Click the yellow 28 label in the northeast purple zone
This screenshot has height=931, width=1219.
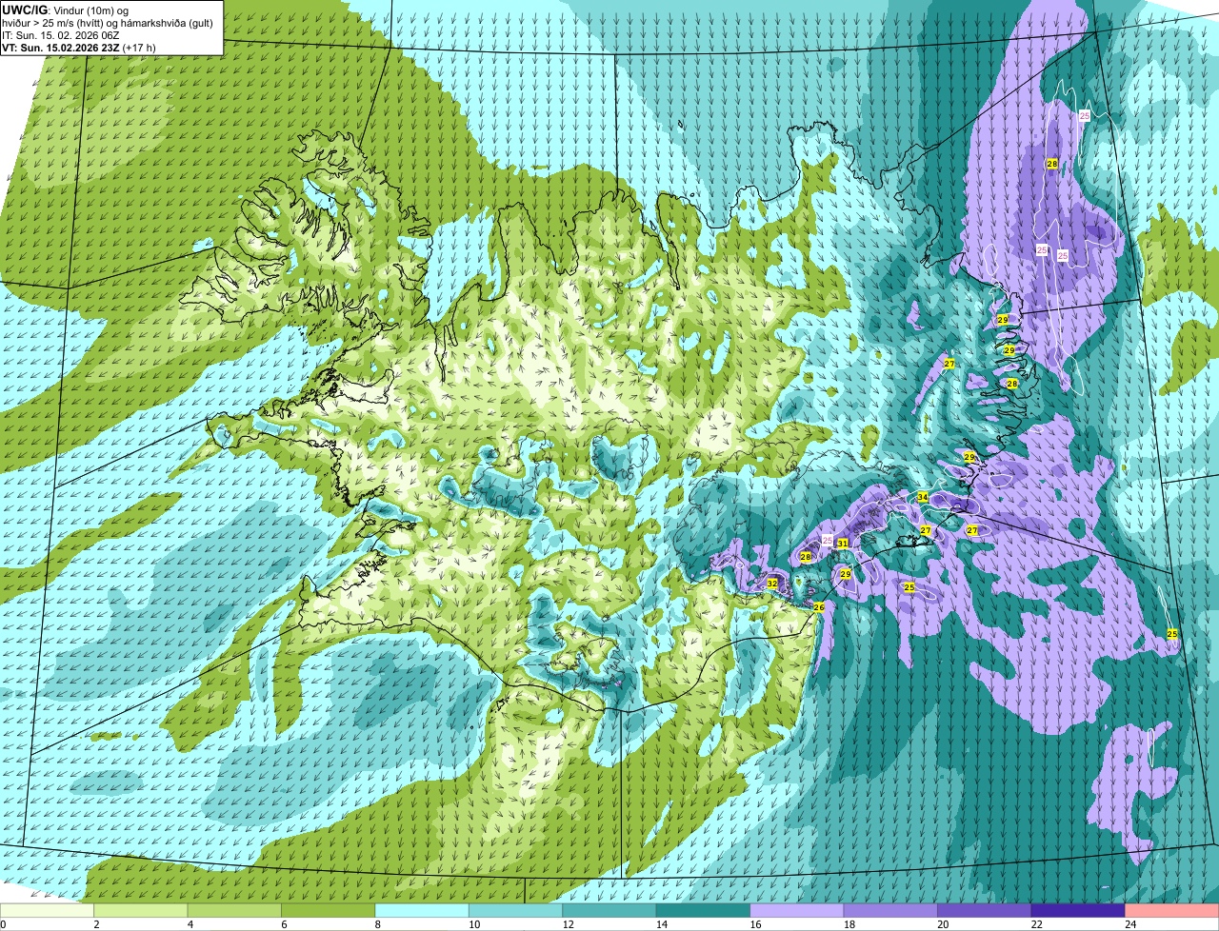(x=1052, y=164)
